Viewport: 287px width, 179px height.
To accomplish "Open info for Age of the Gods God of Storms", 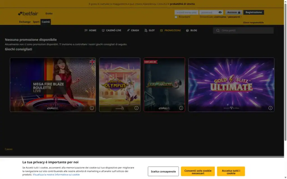I will click(x=181, y=108).
